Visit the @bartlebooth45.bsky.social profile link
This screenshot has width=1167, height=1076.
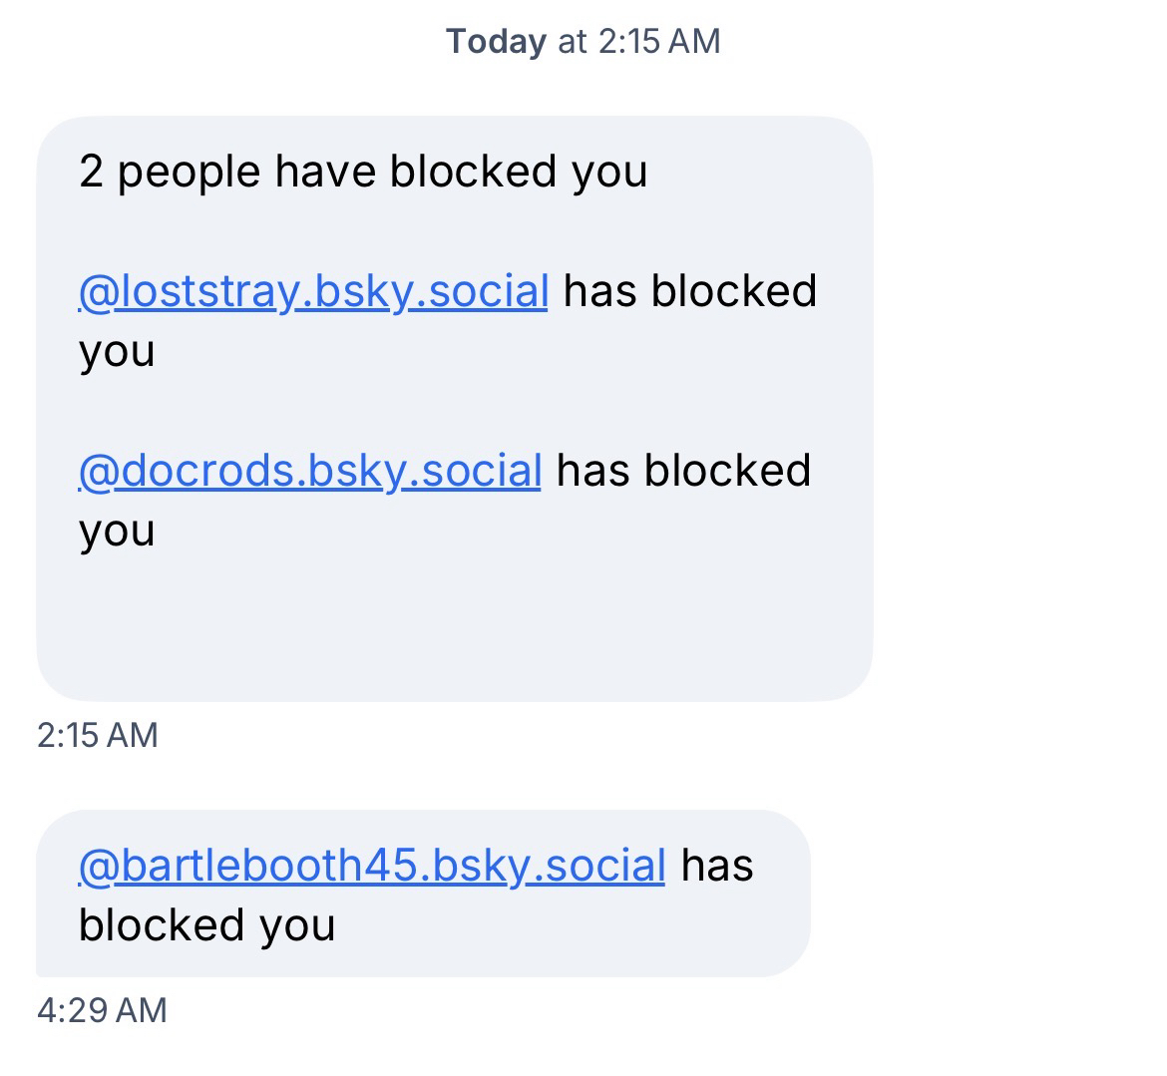(371, 866)
